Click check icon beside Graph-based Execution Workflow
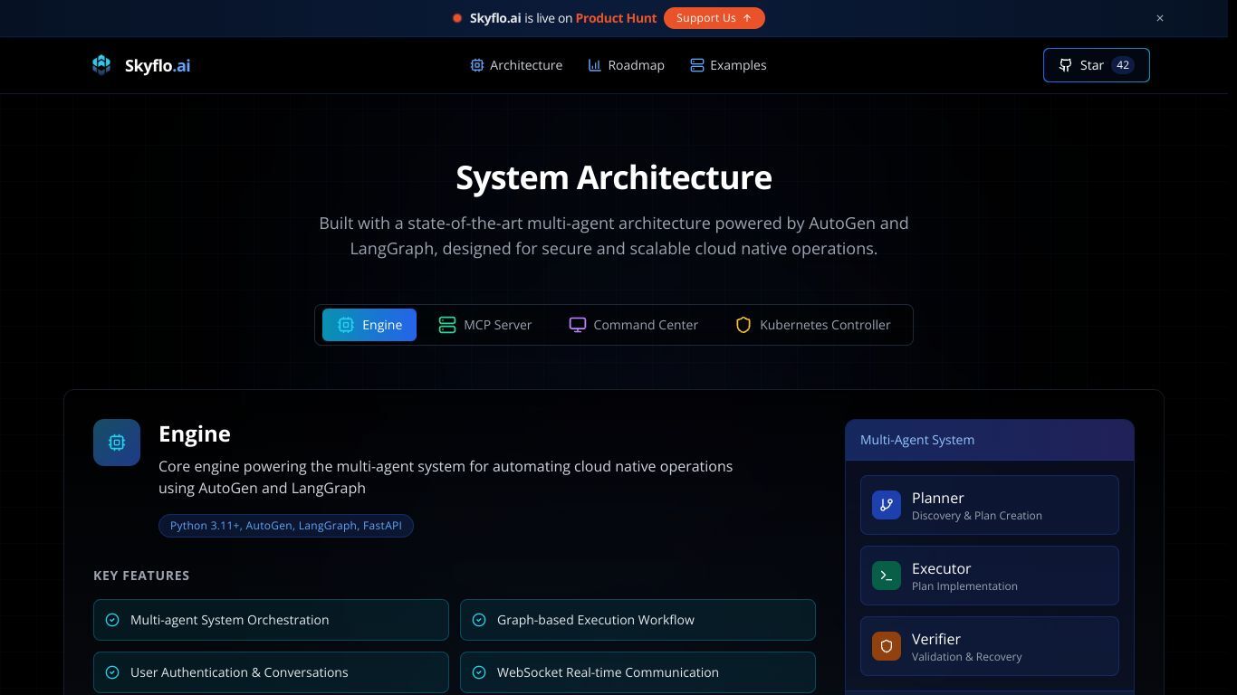Screen dimensions: 1237x695 [479, 620]
